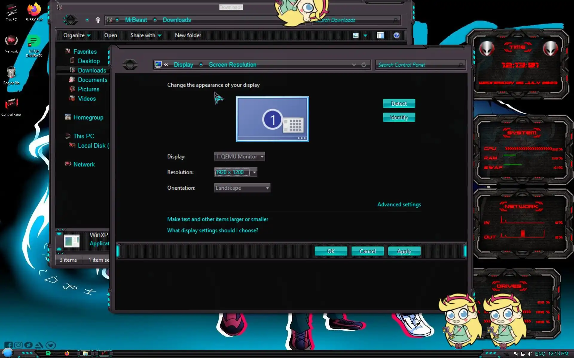
Task: Toggle the preview pane icon
Action: click(380, 36)
